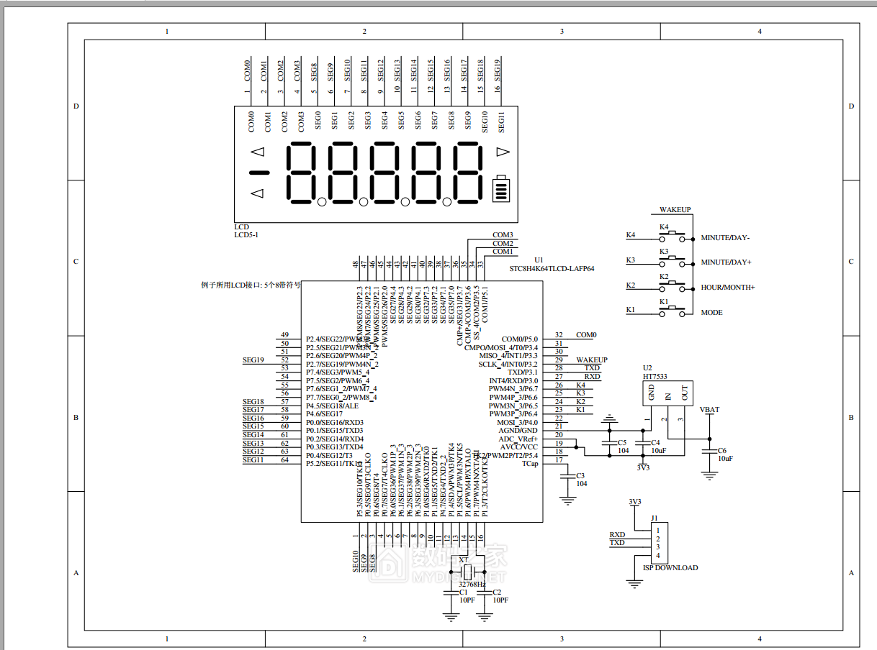Select the SEG19 net label at pin 52
877x650 pixels.
click(253, 360)
